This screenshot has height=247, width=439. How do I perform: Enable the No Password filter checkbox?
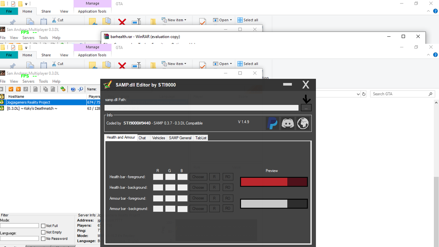pos(43,239)
